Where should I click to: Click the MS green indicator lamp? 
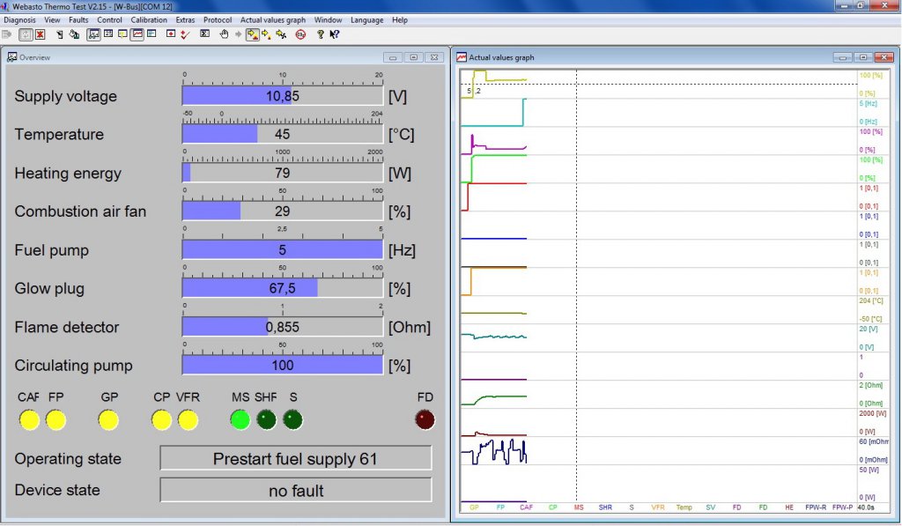coord(240,420)
